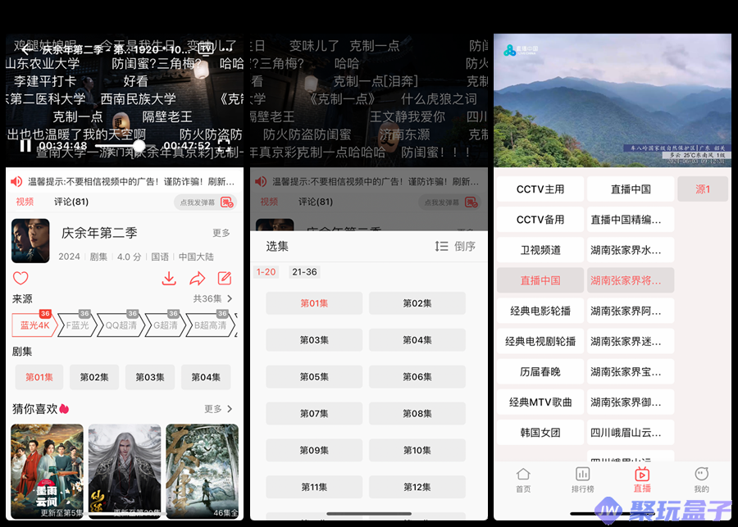
Task: Open the 墨雨云间 recommendation poster
Action: click(47, 470)
